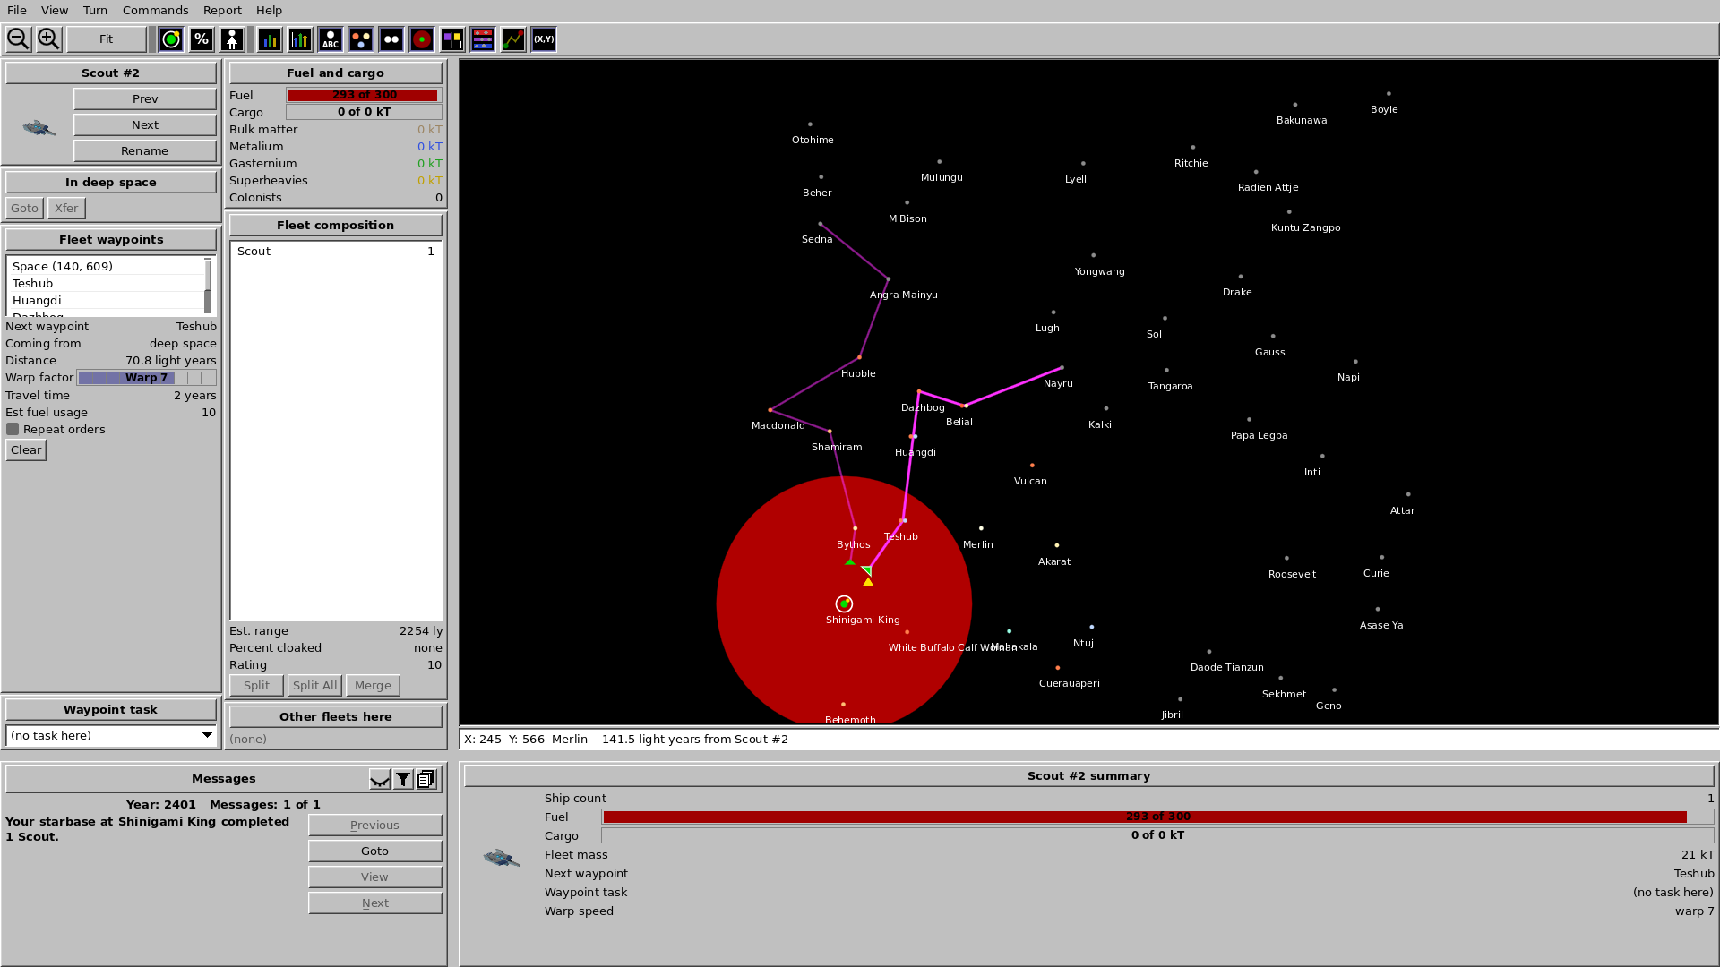Image resolution: width=1720 pixels, height=967 pixels.
Task: Select the Teshub waypoint in list
Action: click(107, 283)
